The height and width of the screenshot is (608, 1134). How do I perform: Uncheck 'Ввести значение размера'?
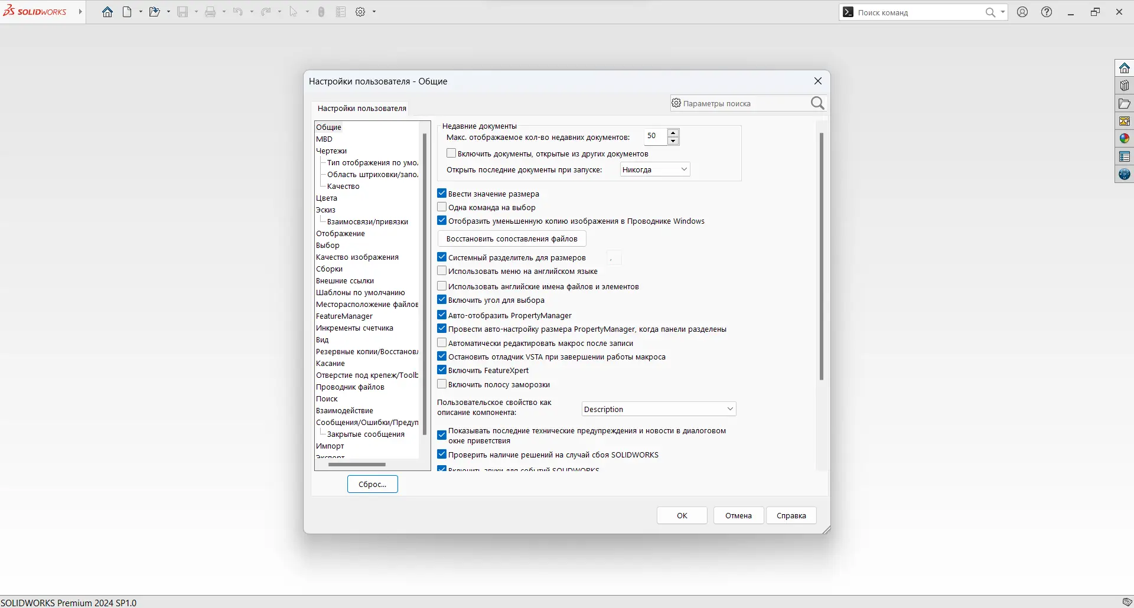click(x=442, y=193)
